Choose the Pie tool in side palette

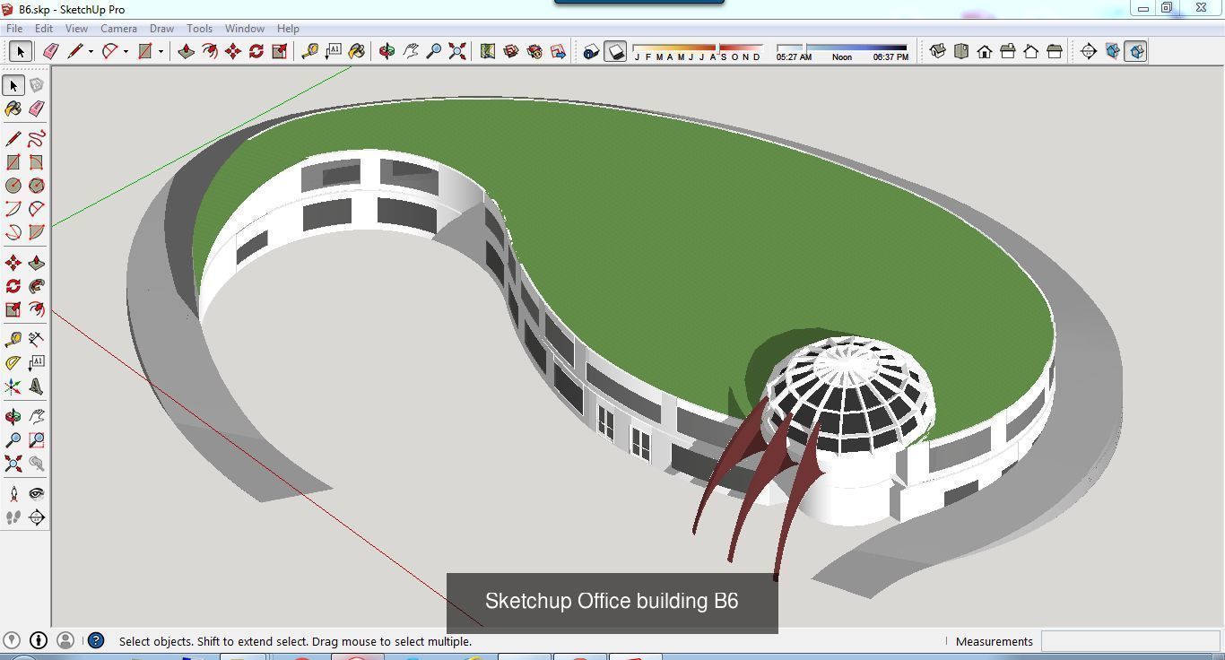tap(37, 232)
